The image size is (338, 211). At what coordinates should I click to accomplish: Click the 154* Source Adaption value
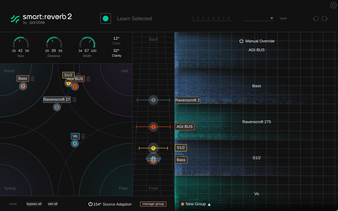[97, 204]
